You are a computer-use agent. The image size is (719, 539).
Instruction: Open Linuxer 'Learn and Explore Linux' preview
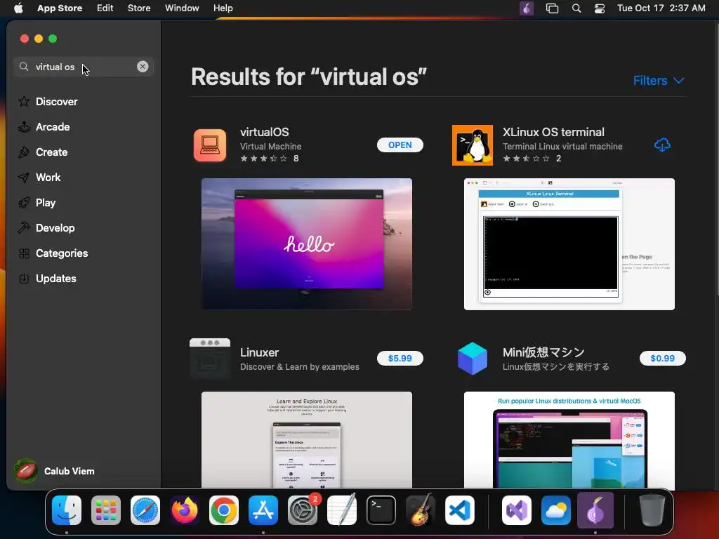pos(307,440)
